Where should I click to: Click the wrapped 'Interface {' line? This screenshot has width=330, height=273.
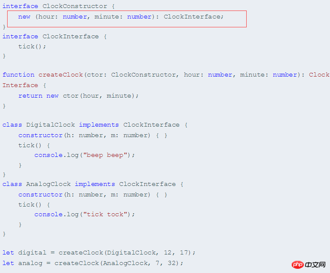pyautogui.click(x=24, y=85)
